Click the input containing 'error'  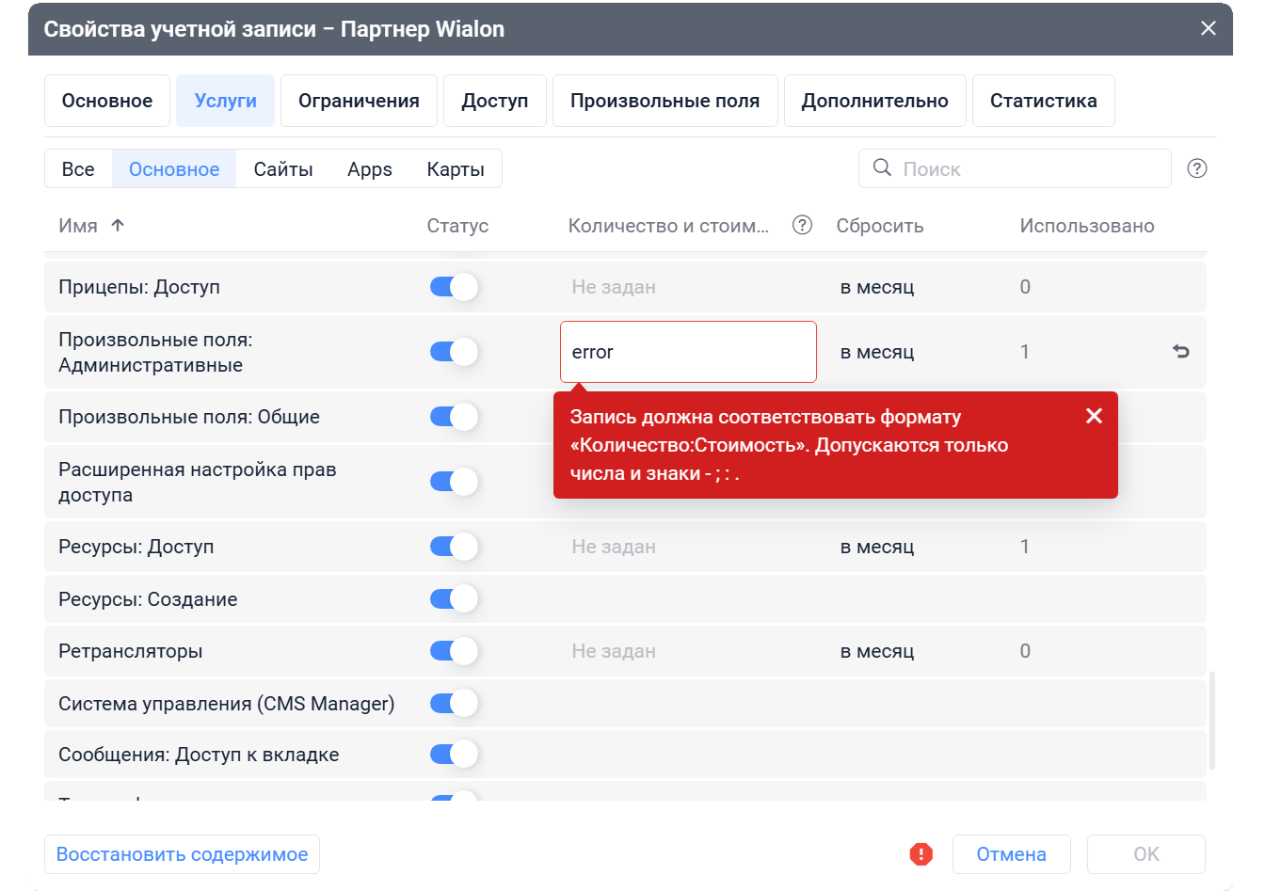click(688, 352)
